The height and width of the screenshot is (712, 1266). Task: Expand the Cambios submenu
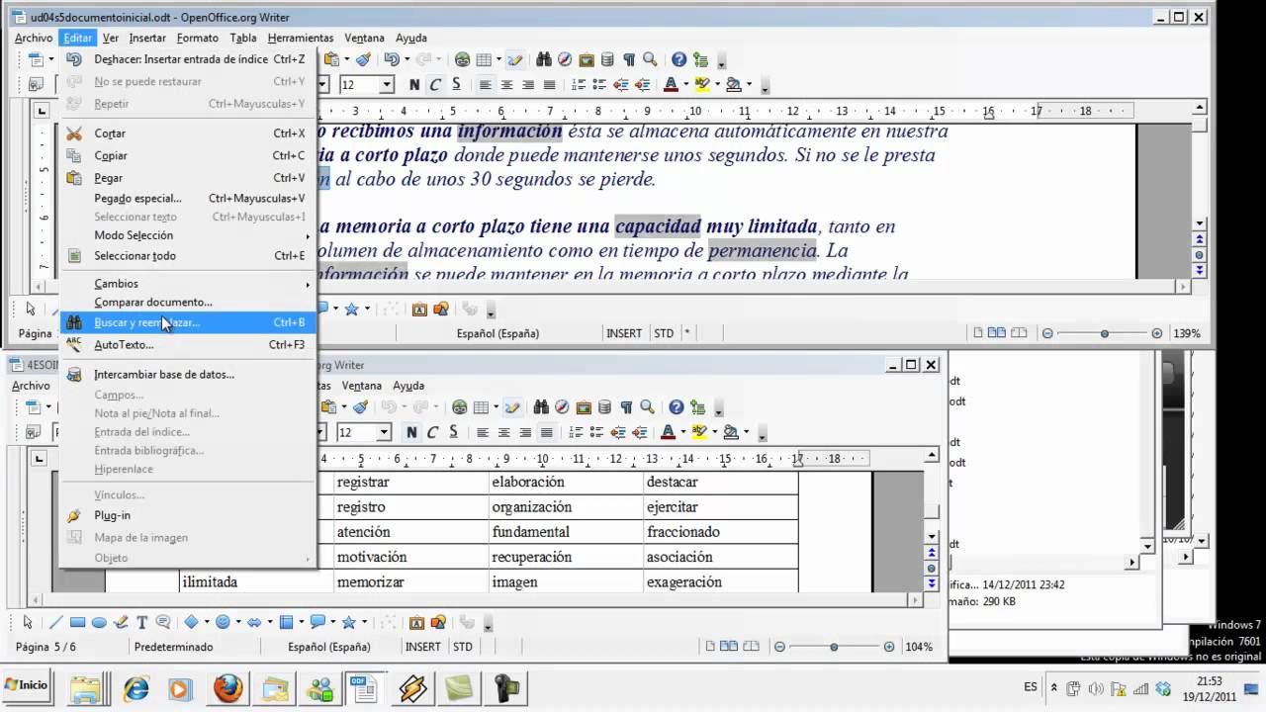point(188,284)
